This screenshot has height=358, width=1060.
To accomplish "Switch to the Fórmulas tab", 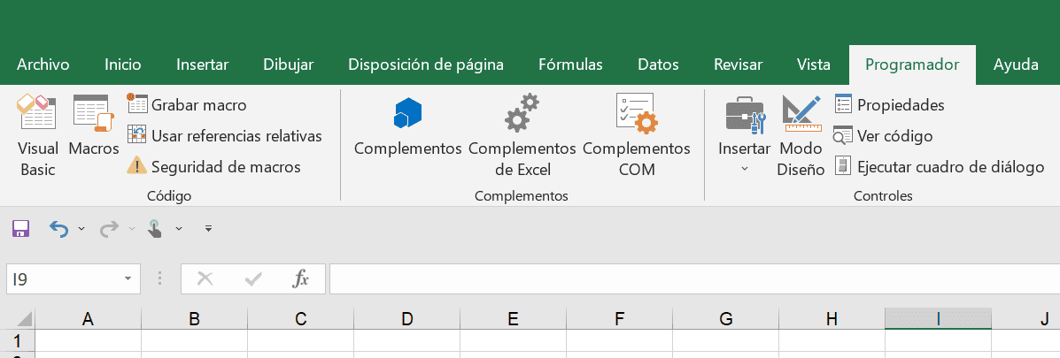I will tap(570, 65).
